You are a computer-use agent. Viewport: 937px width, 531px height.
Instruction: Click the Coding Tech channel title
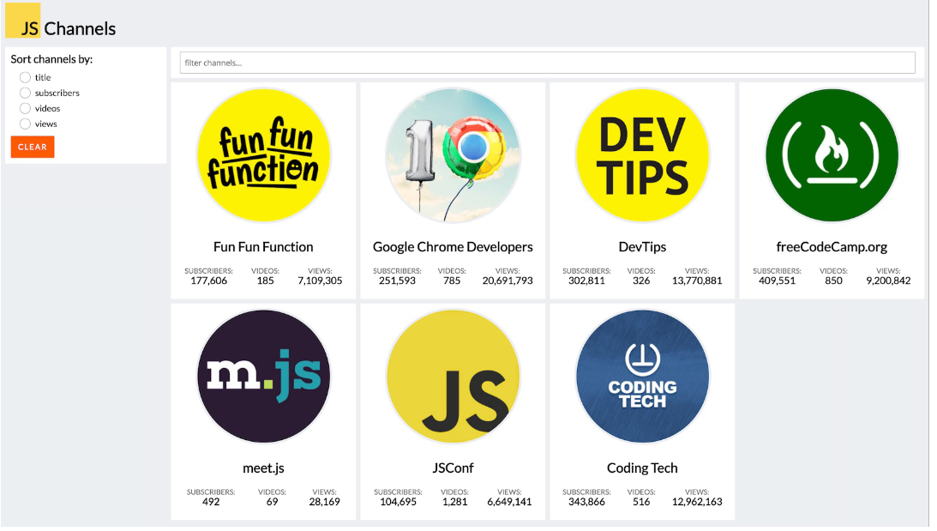pos(642,468)
